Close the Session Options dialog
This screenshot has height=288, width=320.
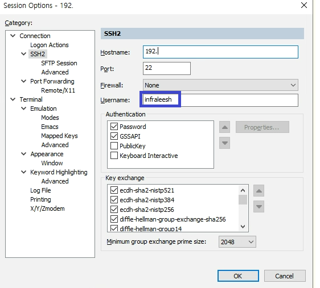point(304,5)
